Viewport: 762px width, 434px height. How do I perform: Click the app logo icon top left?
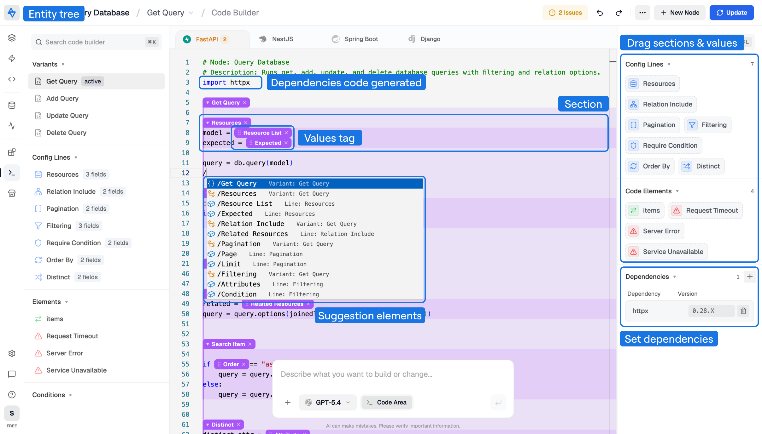pos(12,13)
